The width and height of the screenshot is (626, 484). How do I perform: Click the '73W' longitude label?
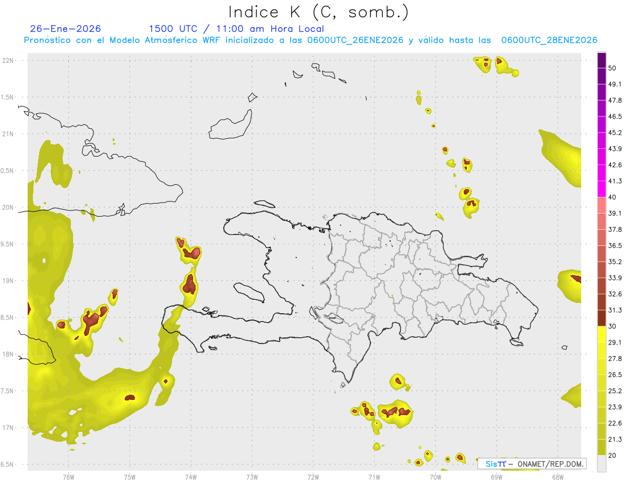pos(252,477)
